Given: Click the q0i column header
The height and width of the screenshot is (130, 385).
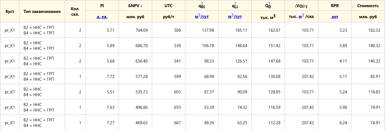Looking at the screenshot, I should pyautogui.click(x=202, y=6).
